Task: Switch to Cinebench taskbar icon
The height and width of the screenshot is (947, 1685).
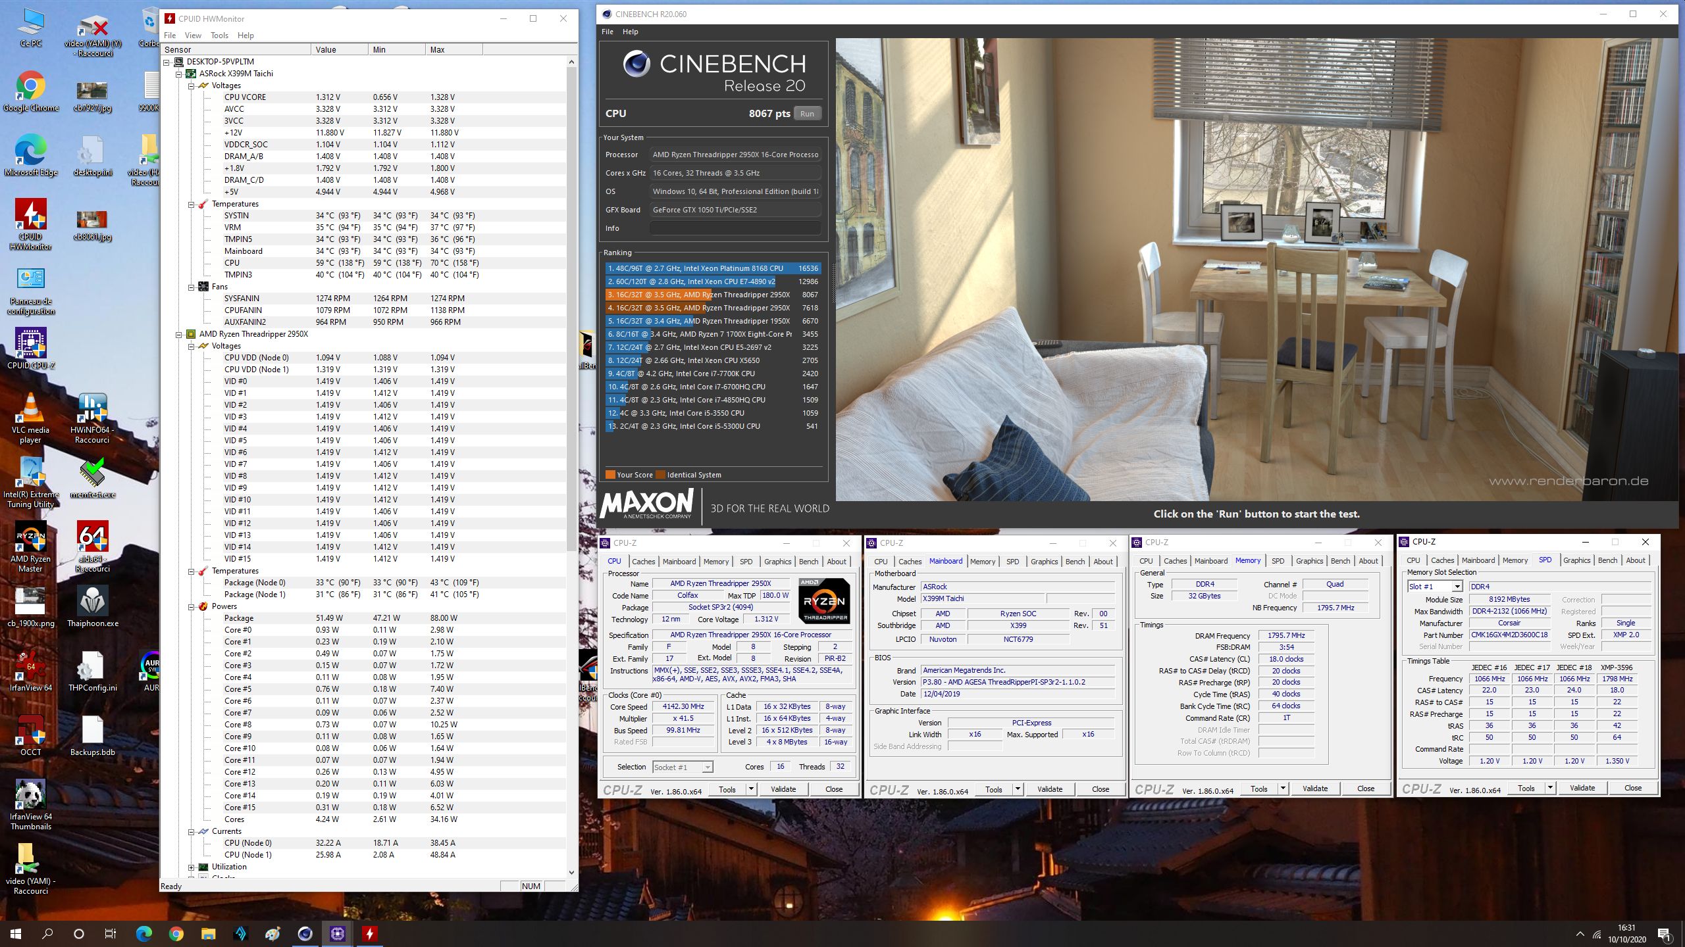Action: click(305, 933)
